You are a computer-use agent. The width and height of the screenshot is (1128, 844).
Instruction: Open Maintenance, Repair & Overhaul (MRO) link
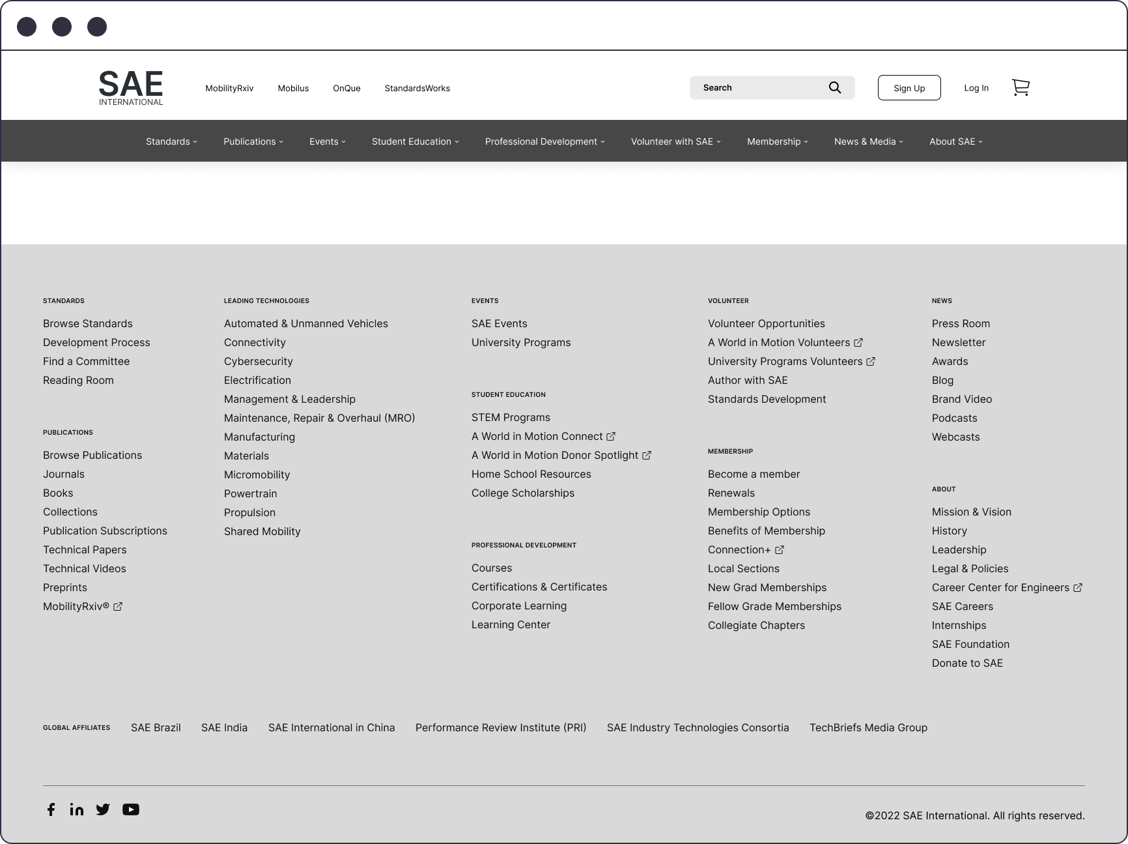click(320, 418)
